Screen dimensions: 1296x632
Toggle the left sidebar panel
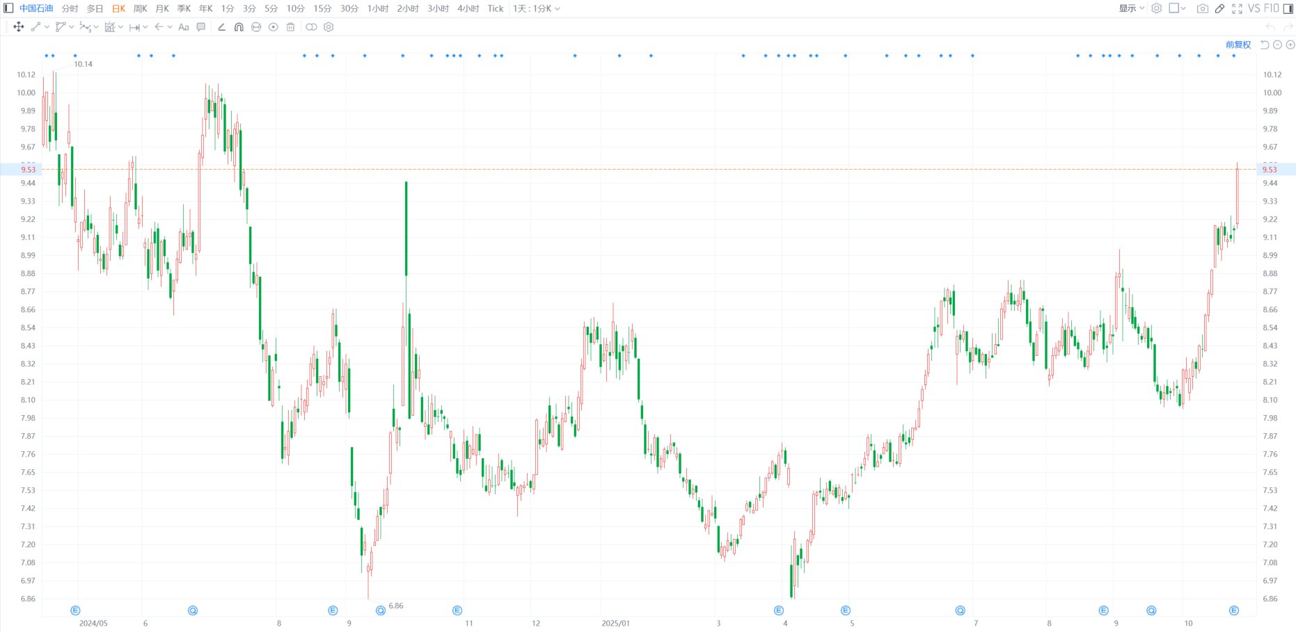(x=8, y=8)
